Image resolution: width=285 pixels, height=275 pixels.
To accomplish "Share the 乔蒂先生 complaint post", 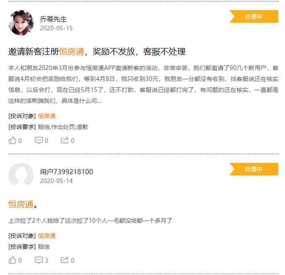I will click(68, 141).
